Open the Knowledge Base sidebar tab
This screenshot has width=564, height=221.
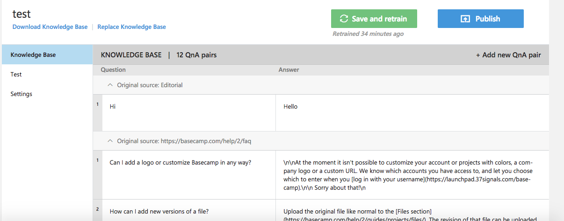tap(47, 55)
